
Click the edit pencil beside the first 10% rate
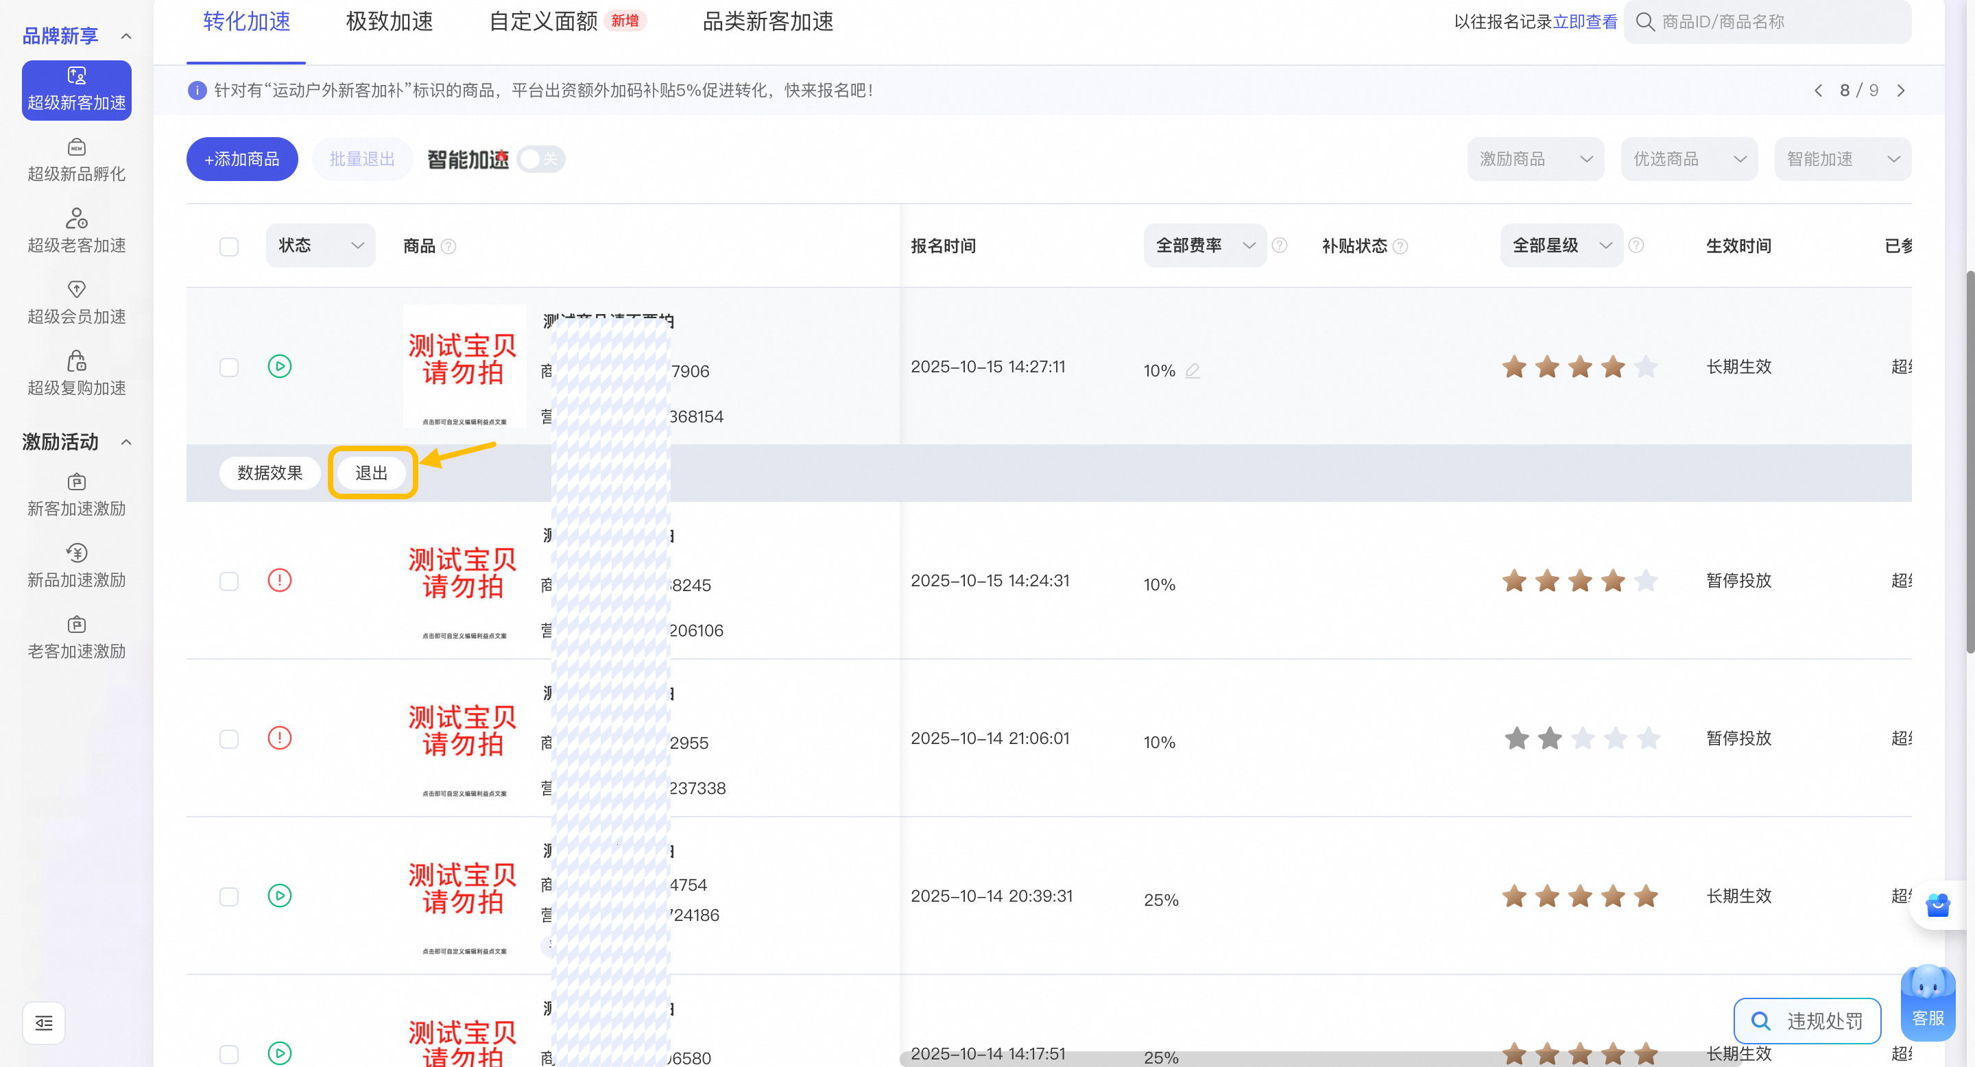click(1193, 370)
